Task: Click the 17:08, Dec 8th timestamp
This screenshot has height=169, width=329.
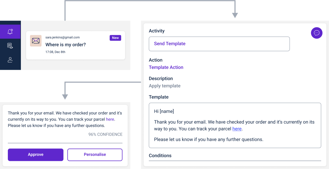Action: point(55,52)
